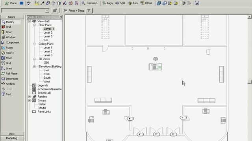Collapse the Groups node
This screenshot has height=141, width=252.
30,100
